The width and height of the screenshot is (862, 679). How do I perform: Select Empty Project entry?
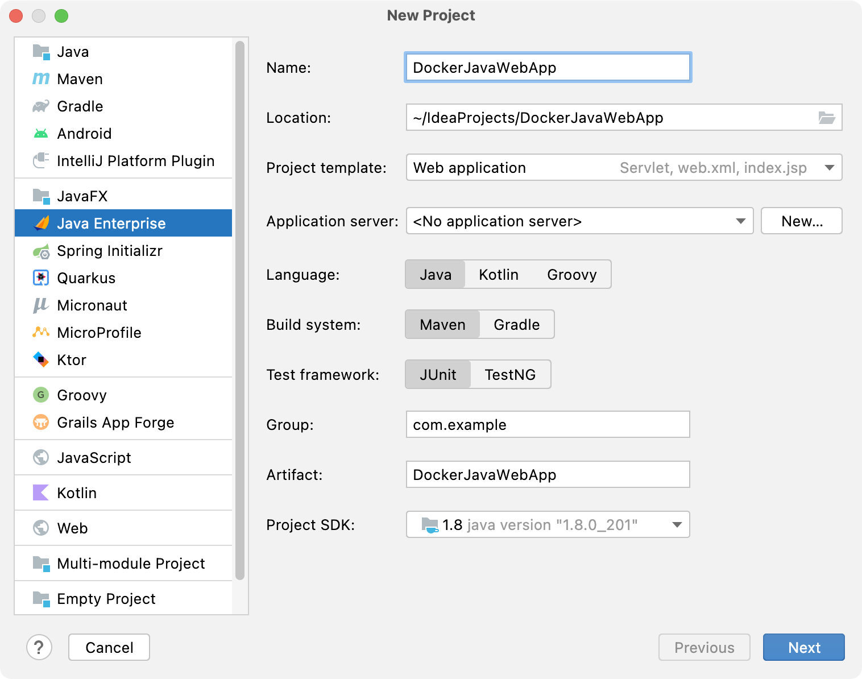(x=123, y=599)
